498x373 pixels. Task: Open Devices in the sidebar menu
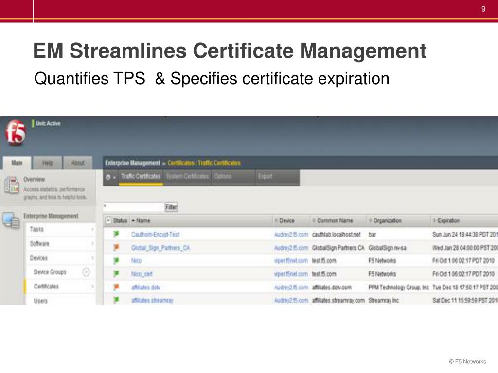coord(39,258)
